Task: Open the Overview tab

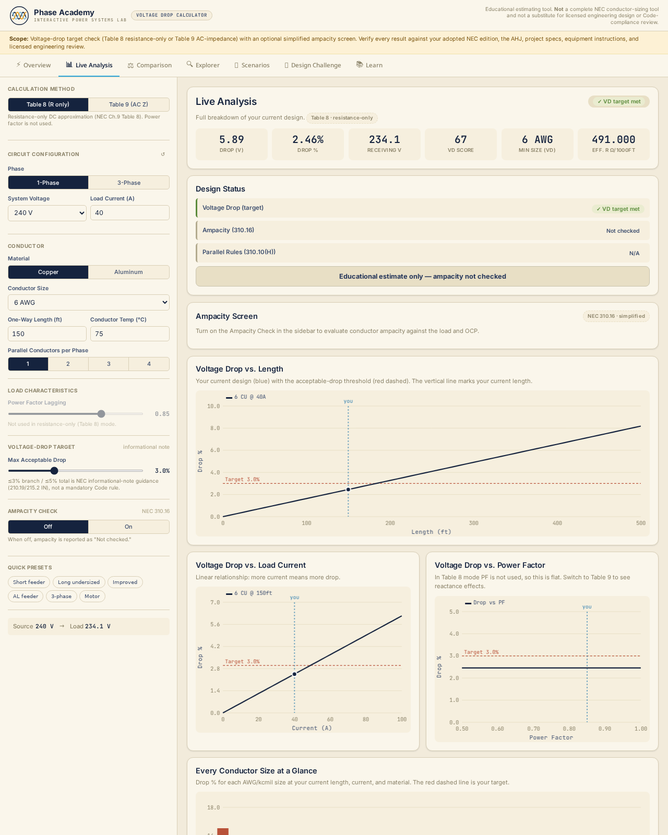Action: [33, 65]
